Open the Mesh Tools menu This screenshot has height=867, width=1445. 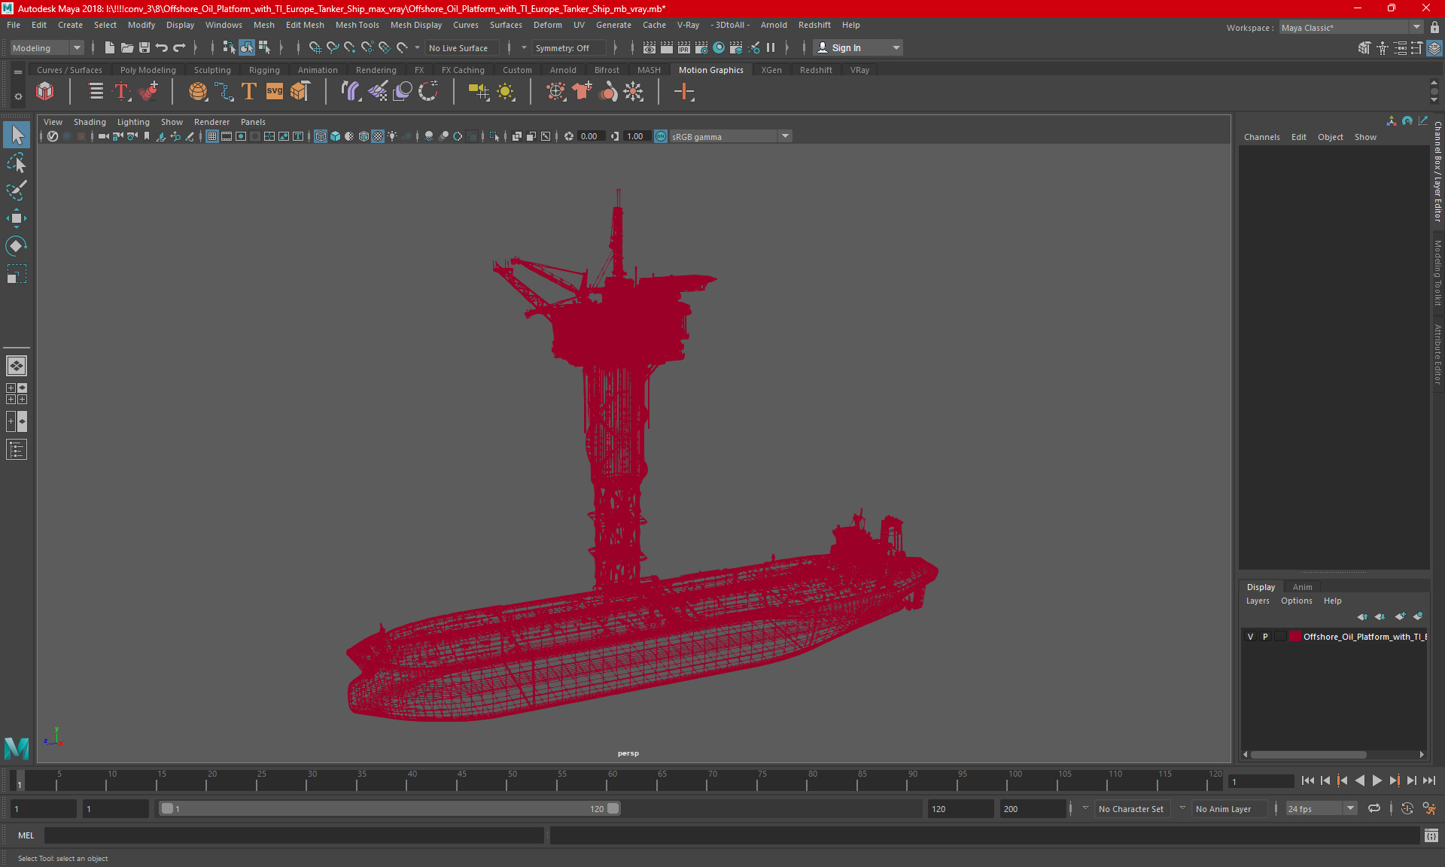357,25
